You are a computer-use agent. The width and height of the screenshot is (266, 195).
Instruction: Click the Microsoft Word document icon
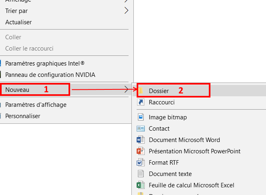pyautogui.click(x=141, y=140)
